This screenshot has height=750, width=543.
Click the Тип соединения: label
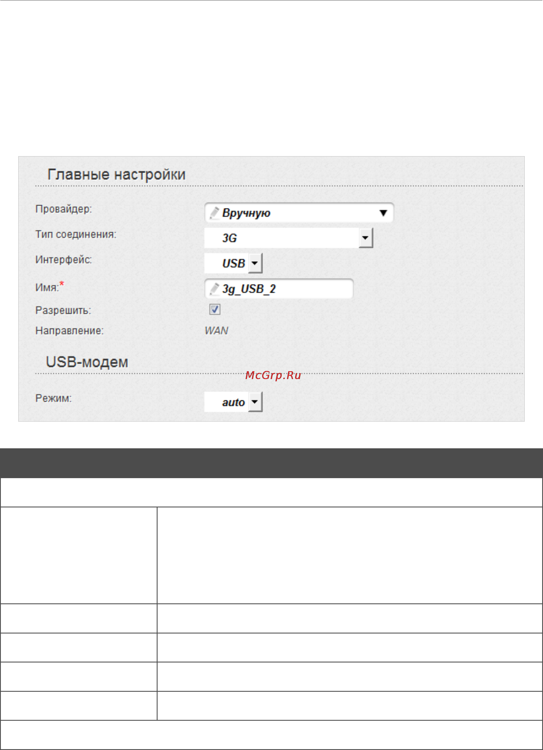tap(76, 234)
